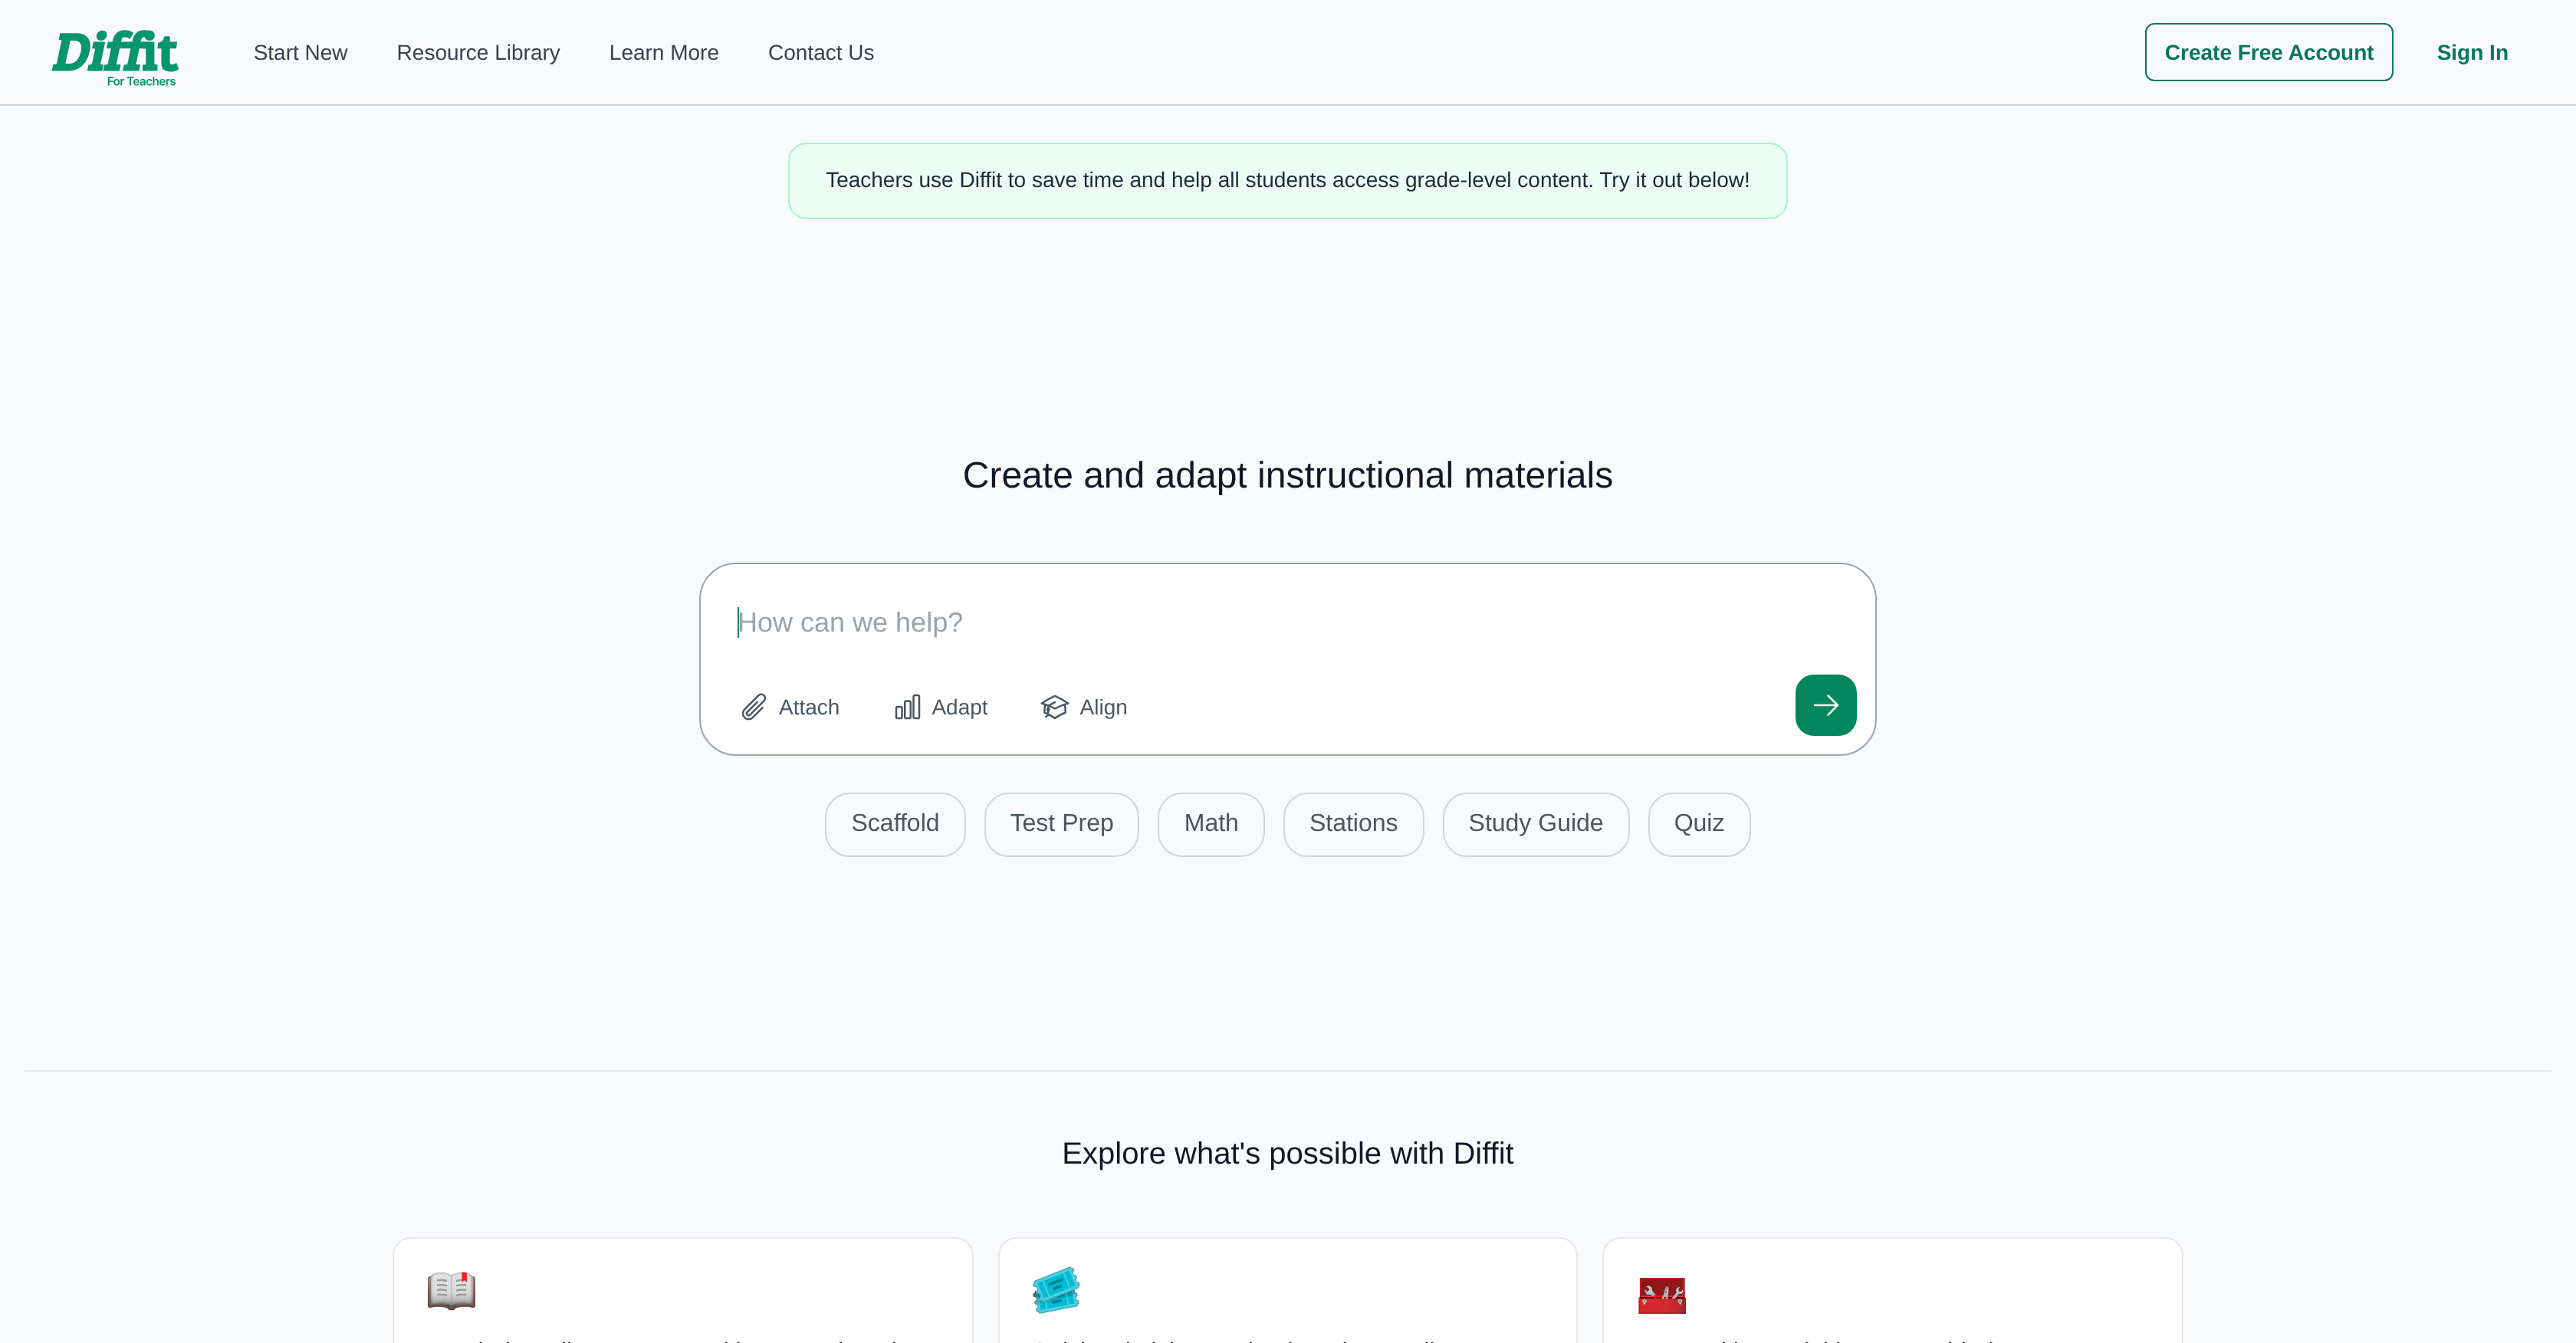Click the Sign In link
Viewport: 2576px width, 1343px height.
click(x=2472, y=53)
